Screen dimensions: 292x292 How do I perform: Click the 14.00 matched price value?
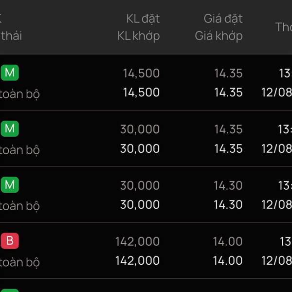228,260
